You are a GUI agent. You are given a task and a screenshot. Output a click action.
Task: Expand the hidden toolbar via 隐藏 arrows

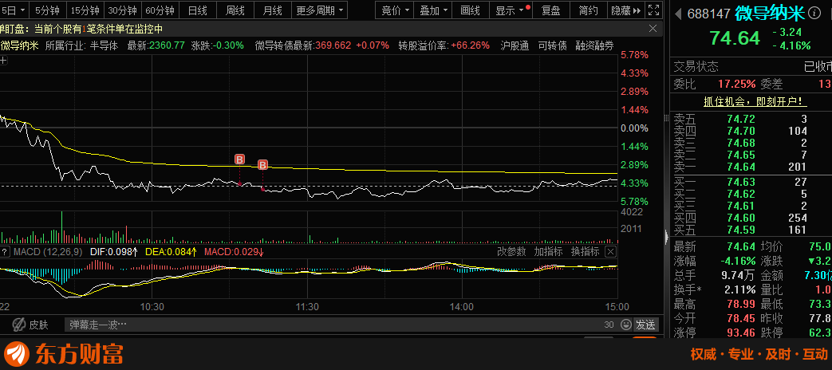pos(625,10)
